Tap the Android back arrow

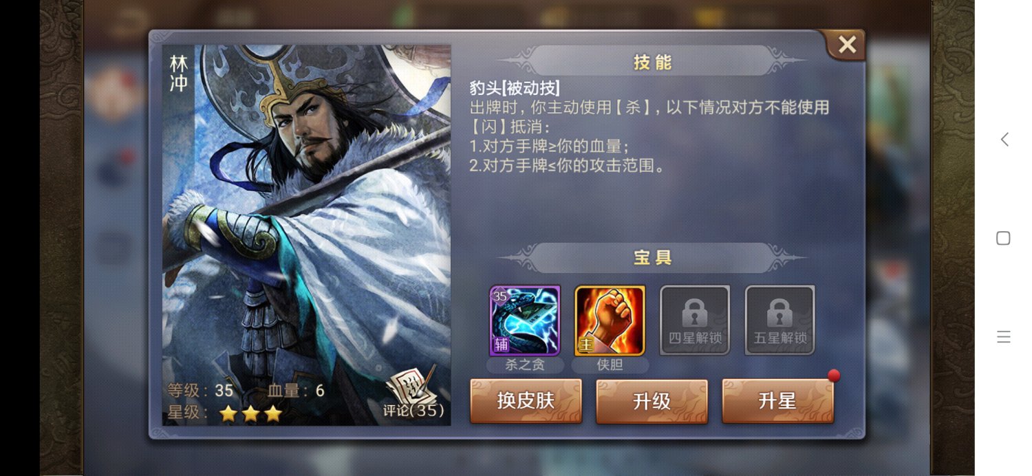(x=1004, y=140)
